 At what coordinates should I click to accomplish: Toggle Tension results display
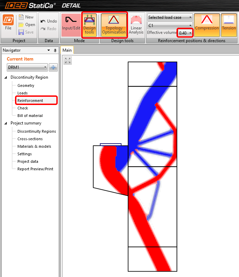(x=229, y=25)
